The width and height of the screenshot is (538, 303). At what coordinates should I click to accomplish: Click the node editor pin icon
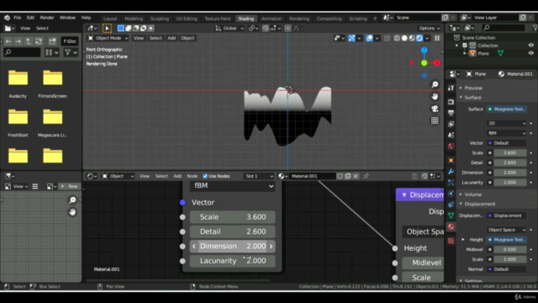366,176
